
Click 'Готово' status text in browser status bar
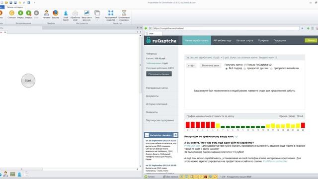(151, 177)
